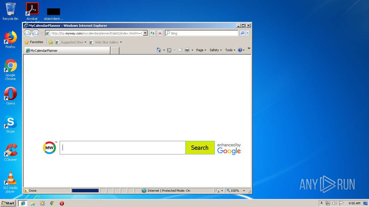Click the MW MyWay logo

coord(50,147)
